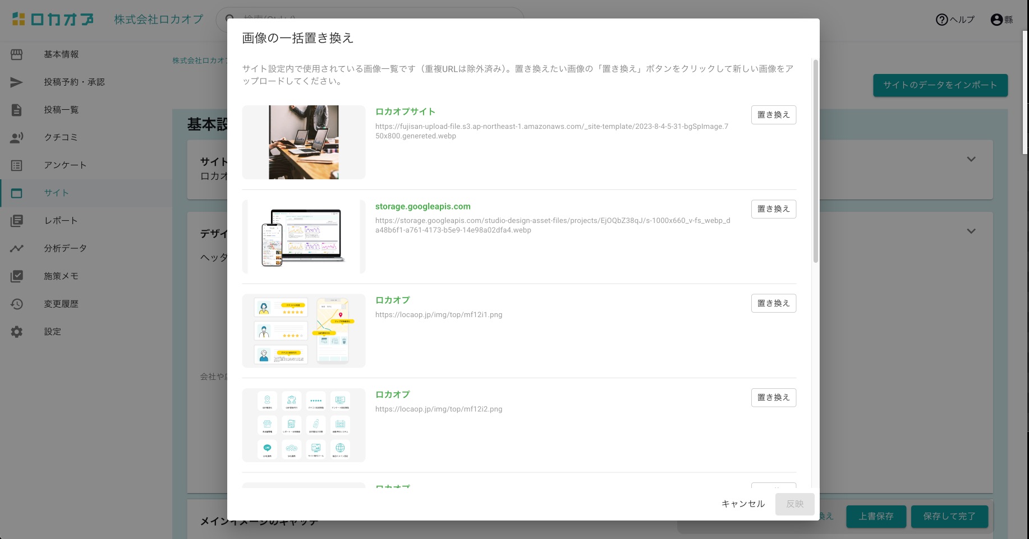The width and height of the screenshot is (1029, 539).
Task: Go to 投稿一覧 in sidebar
Action: 86,110
